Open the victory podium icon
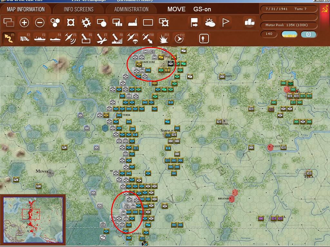330x247 pixels. click(x=250, y=22)
